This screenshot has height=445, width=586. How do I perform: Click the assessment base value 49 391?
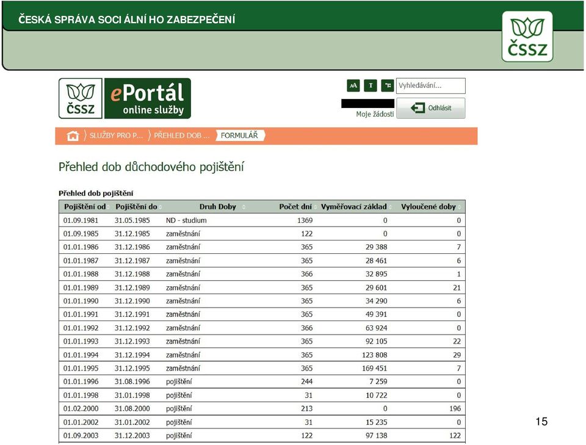(x=377, y=314)
